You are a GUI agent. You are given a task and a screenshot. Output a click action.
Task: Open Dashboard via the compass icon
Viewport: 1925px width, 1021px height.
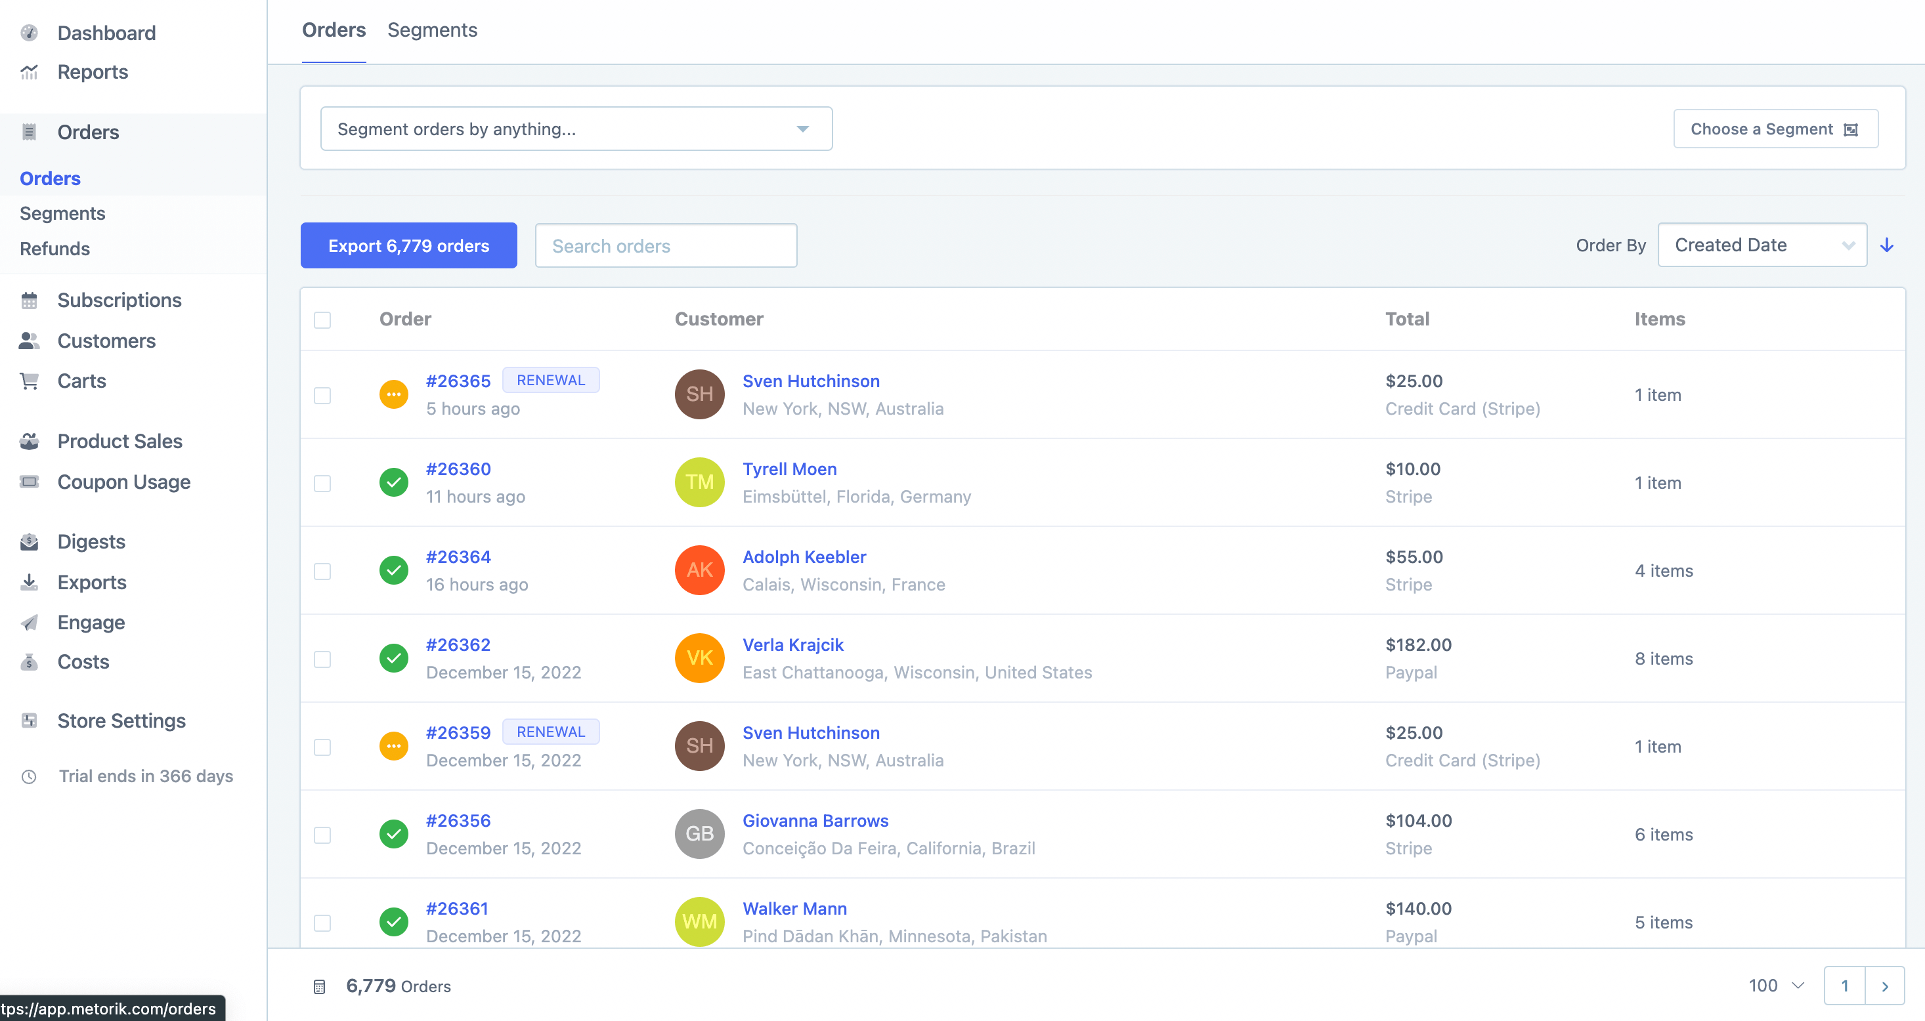[x=28, y=32]
